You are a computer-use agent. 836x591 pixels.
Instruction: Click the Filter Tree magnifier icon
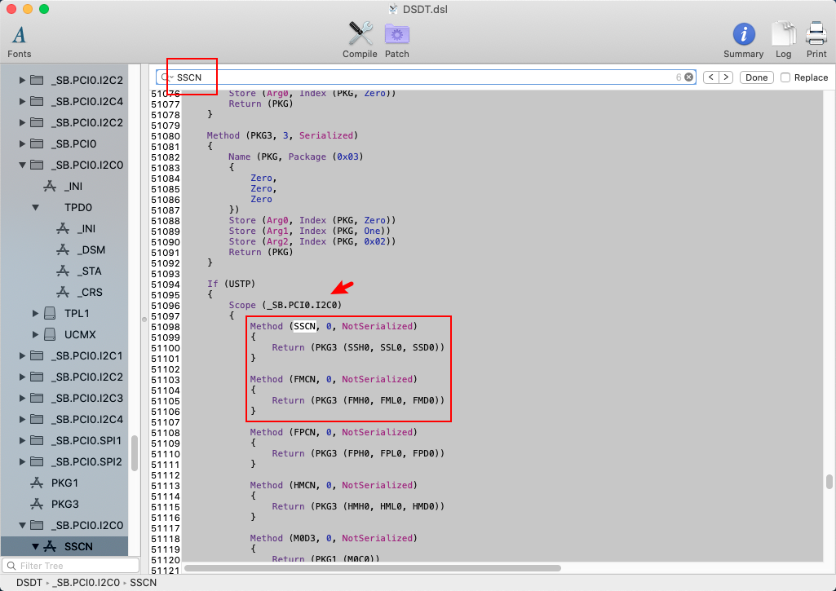click(11, 566)
